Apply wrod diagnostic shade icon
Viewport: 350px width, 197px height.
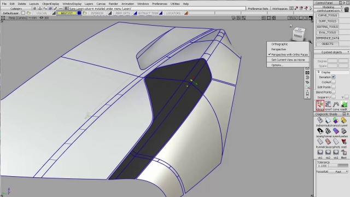point(344,142)
